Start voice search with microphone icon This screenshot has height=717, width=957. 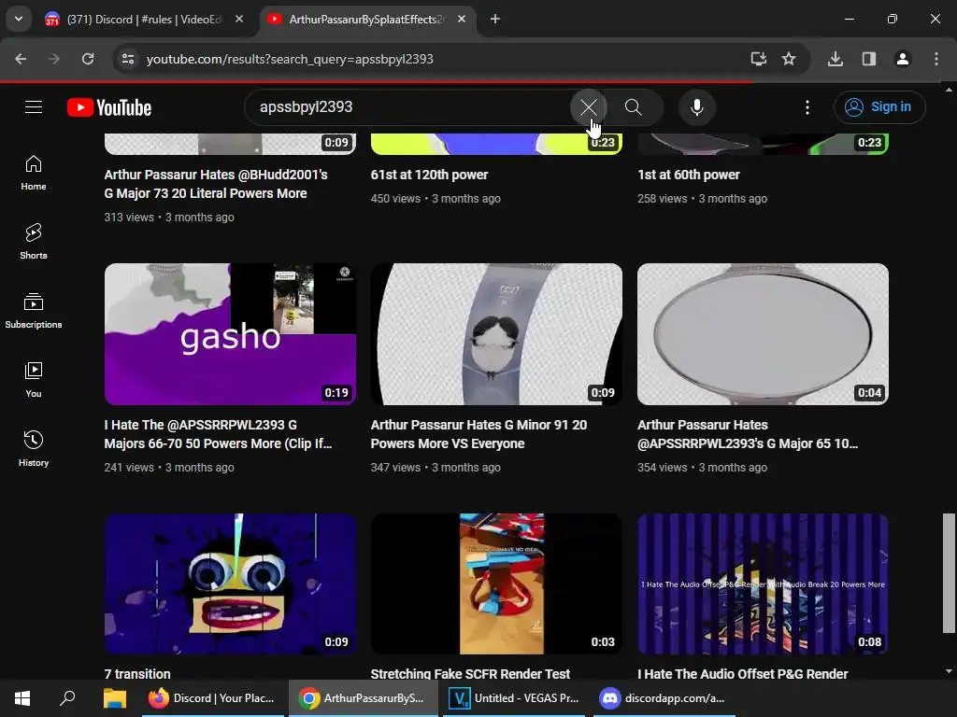click(x=696, y=107)
